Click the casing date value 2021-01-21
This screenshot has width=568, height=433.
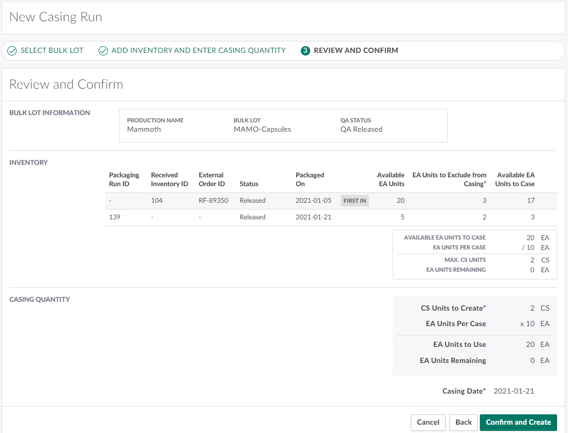pos(514,391)
